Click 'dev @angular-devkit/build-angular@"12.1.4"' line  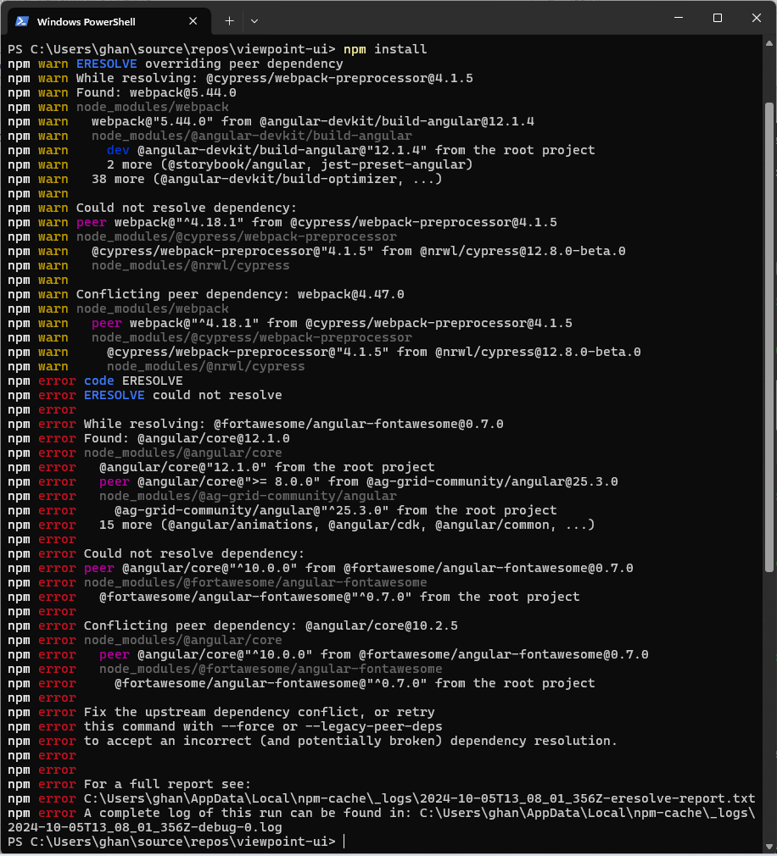click(351, 150)
